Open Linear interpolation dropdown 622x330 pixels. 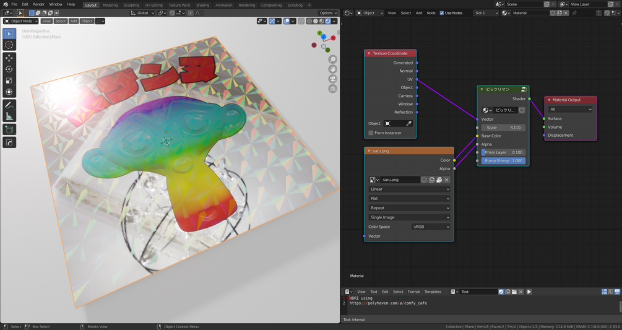(409, 189)
